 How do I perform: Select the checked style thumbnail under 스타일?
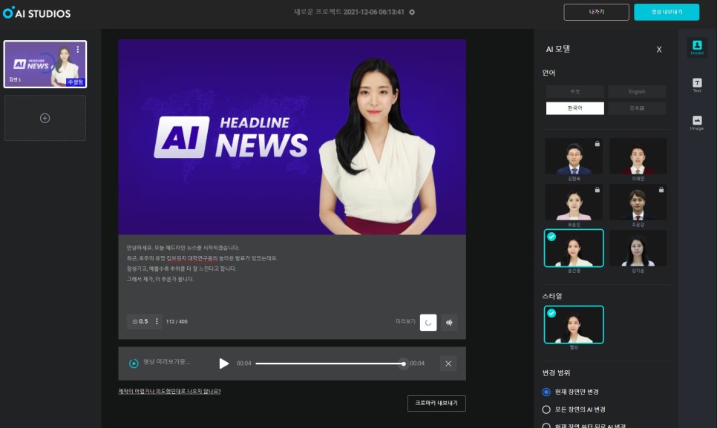[x=574, y=325]
